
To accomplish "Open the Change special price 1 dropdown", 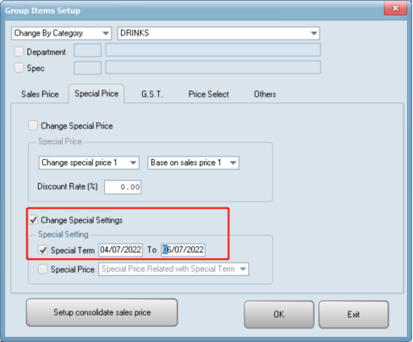I will click(89, 163).
